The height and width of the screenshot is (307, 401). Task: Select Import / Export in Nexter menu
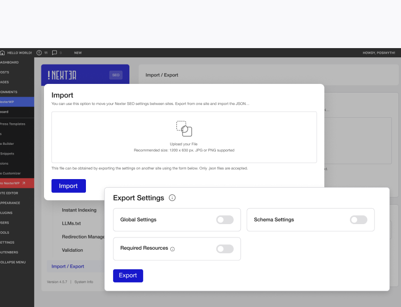(76, 266)
